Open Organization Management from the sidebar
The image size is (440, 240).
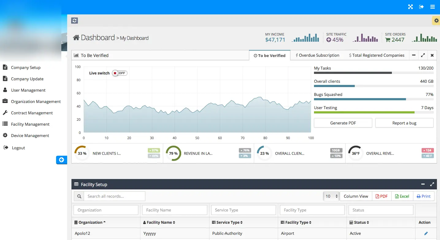tap(35, 101)
